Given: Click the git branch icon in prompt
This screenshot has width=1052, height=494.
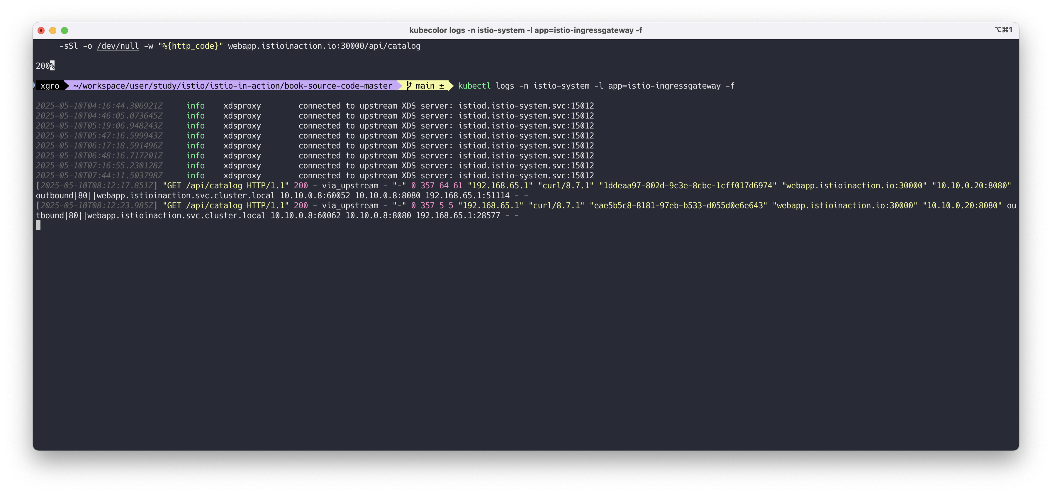Looking at the screenshot, I should pyautogui.click(x=409, y=86).
